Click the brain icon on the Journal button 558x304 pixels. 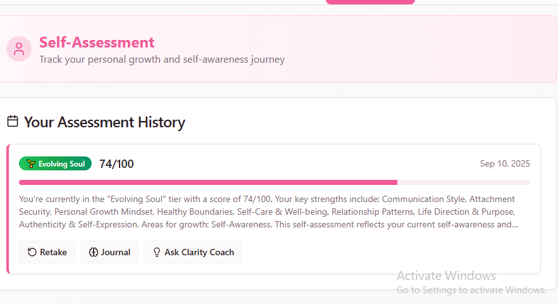[x=94, y=252]
